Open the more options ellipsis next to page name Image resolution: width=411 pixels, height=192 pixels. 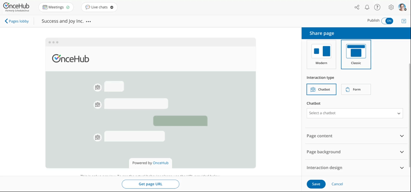[88, 21]
